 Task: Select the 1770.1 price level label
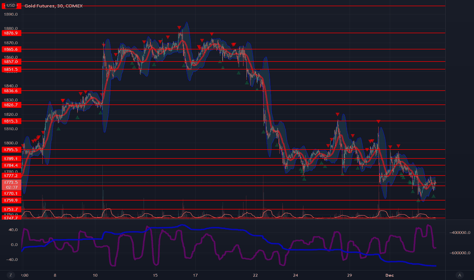pyautogui.click(x=12, y=193)
